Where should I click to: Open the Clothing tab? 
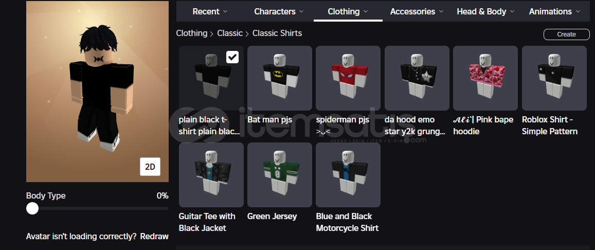point(348,11)
